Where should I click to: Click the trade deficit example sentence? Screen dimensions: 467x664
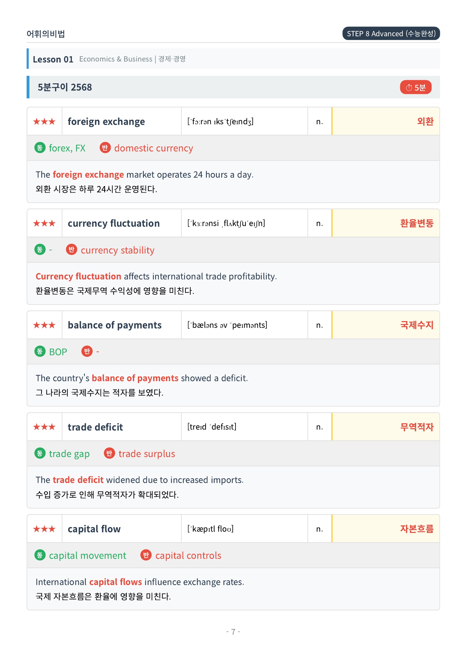[x=139, y=480]
